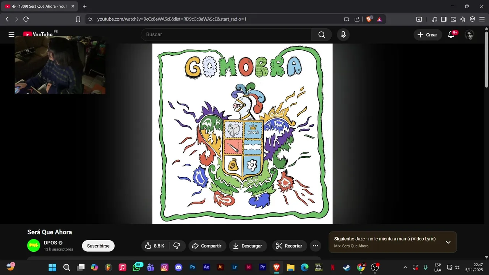Open site information icon beside URL
This screenshot has height=275, width=489.
90,19
